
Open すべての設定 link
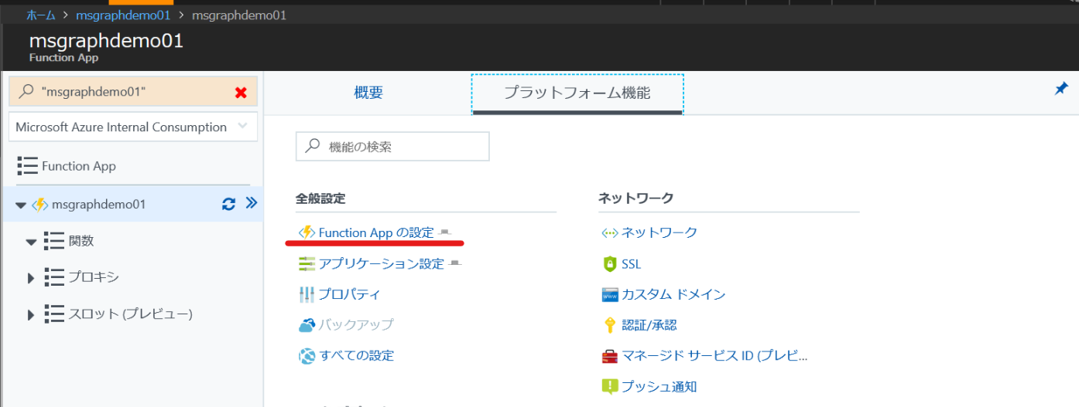tap(357, 356)
